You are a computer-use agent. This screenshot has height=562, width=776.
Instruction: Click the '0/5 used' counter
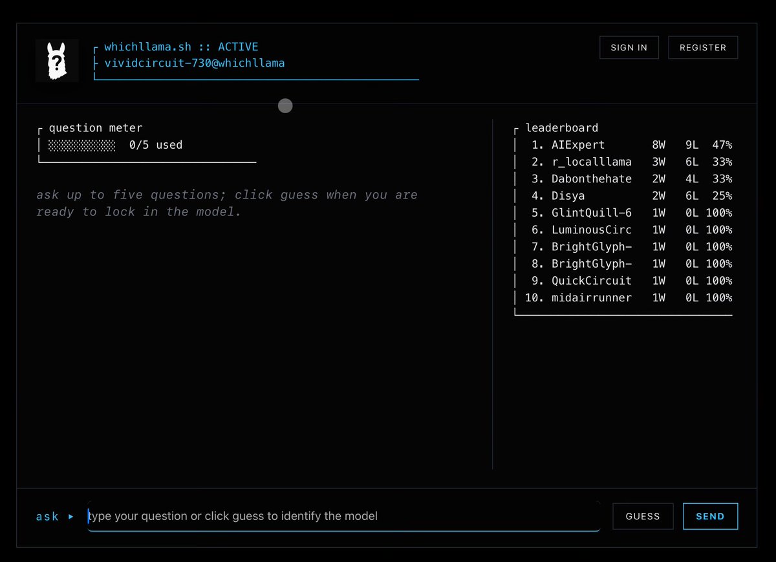click(156, 145)
